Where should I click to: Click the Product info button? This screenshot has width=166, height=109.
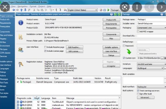(111, 20)
